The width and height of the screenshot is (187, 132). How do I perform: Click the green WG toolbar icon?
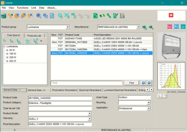click(3, 16)
